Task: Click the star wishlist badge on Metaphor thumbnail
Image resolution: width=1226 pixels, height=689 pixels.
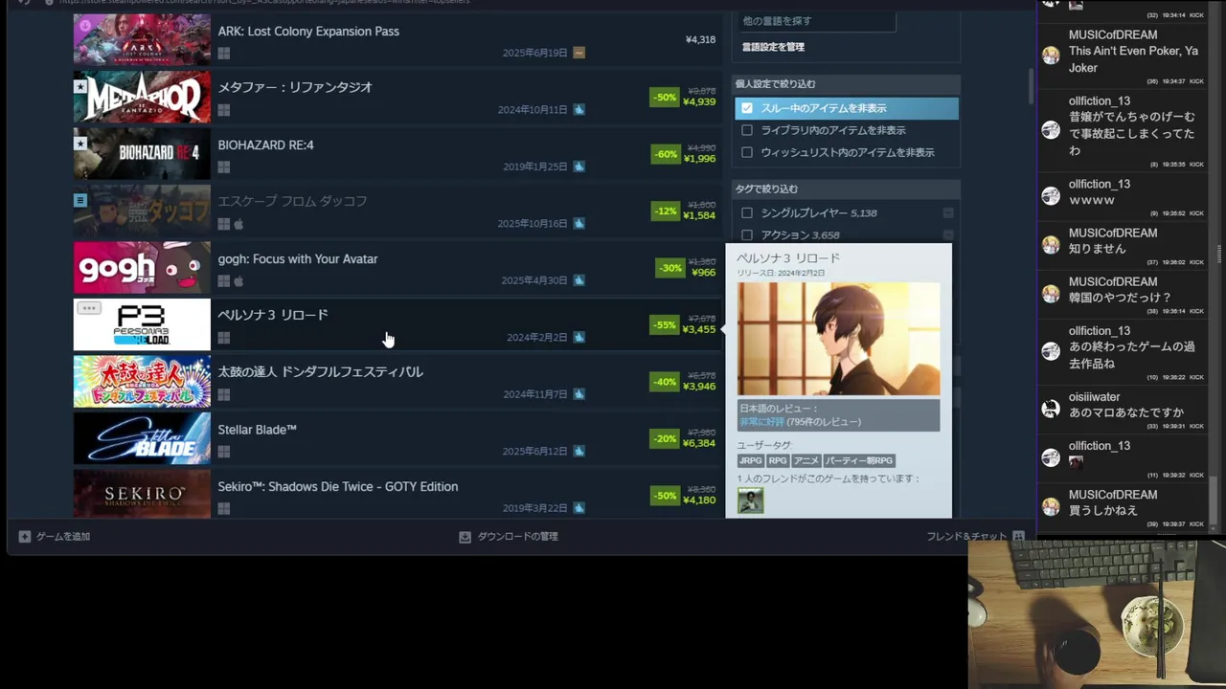Action: click(x=80, y=86)
